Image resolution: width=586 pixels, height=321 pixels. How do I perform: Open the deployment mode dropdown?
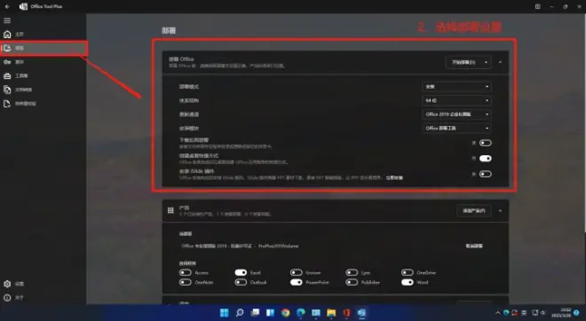coord(456,87)
